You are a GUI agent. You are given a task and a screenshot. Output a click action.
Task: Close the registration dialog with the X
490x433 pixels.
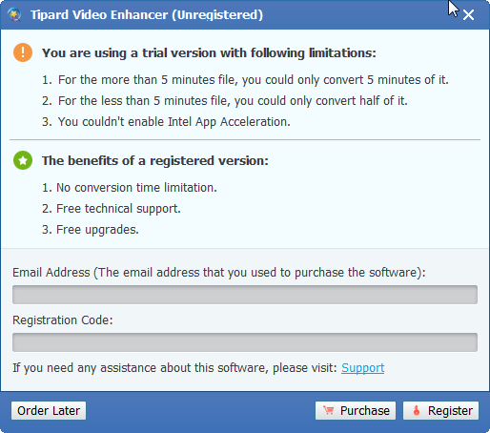coord(468,15)
